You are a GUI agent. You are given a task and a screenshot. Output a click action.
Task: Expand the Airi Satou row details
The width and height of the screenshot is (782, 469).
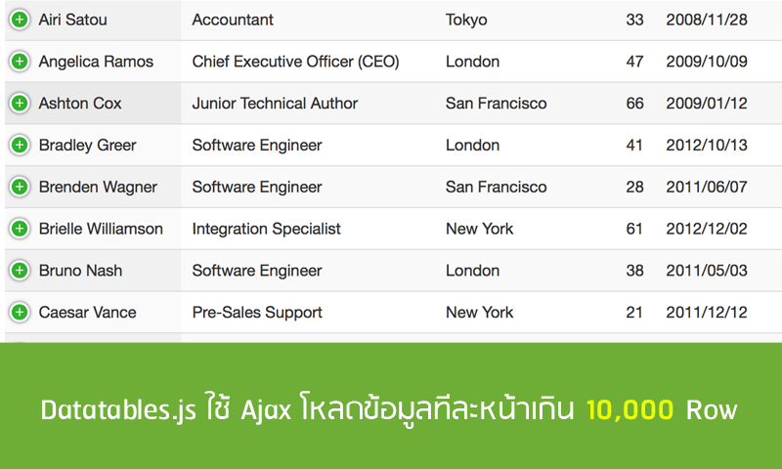coord(19,20)
